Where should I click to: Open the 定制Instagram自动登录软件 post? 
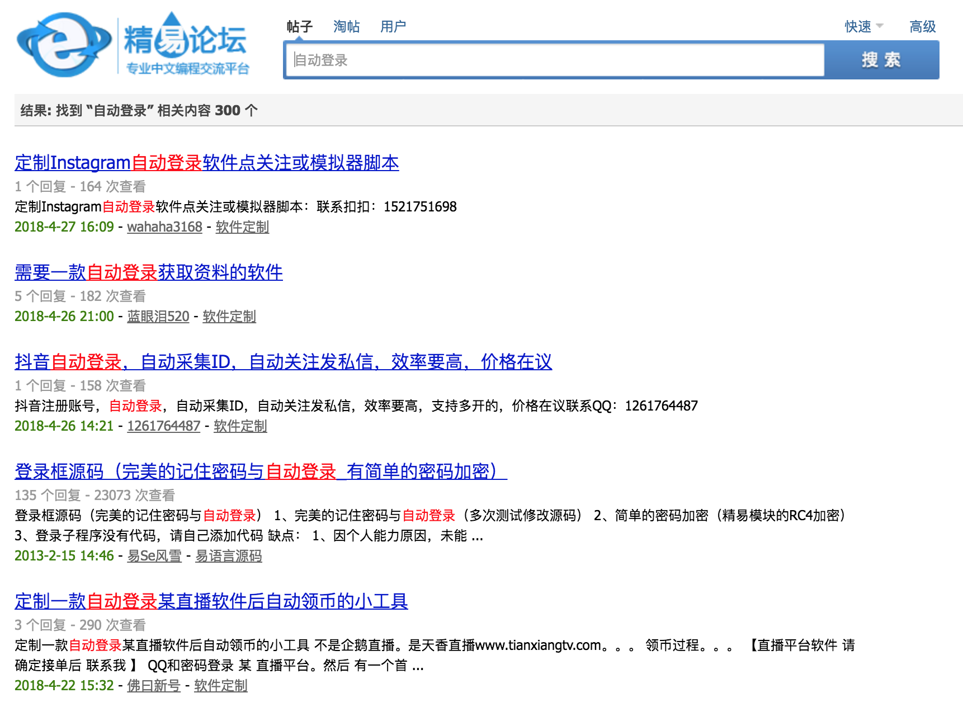(x=207, y=163)
